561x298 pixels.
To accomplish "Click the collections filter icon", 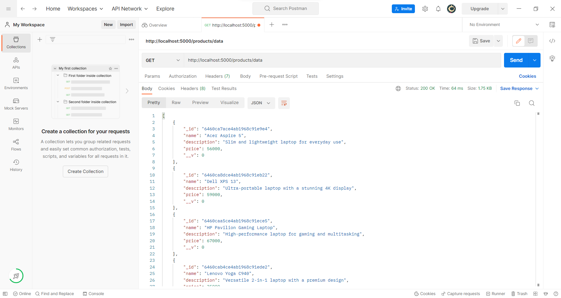I will tap(53, 39).
